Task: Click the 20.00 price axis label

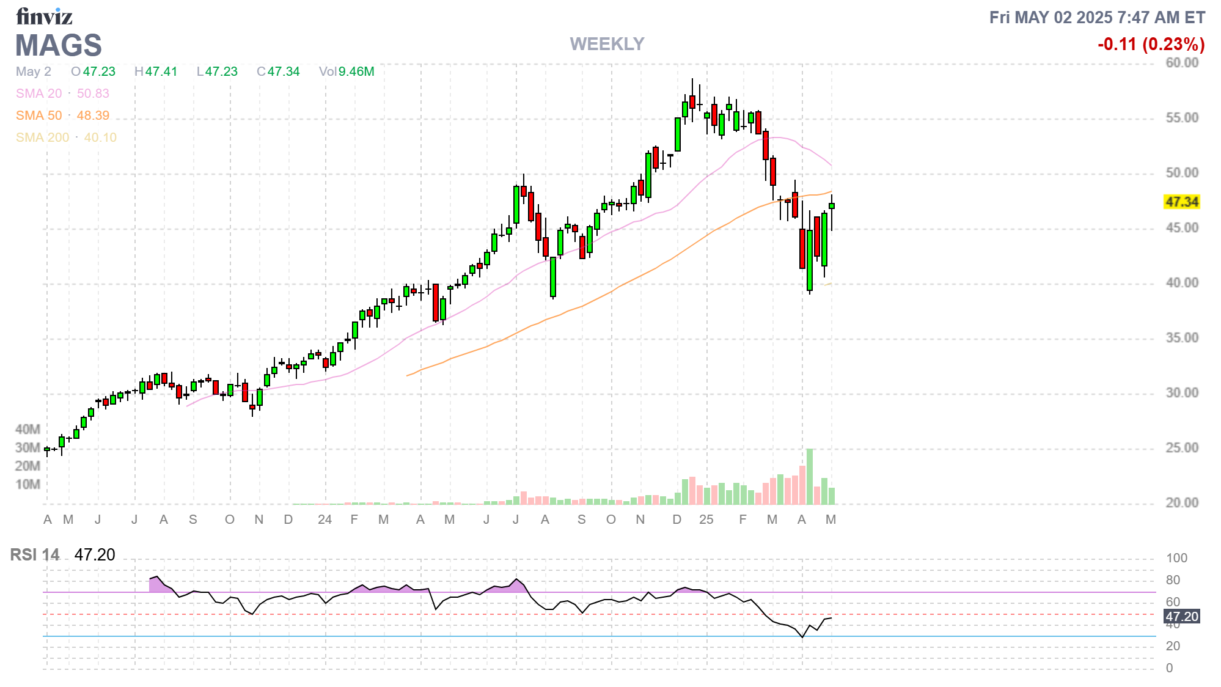Action: (1181, 503)
